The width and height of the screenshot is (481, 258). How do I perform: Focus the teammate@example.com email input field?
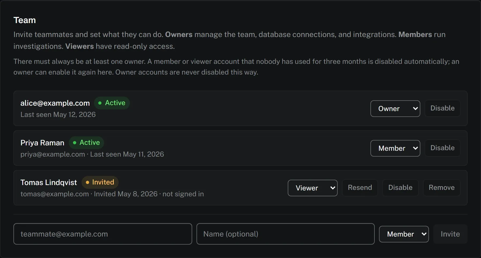(103, 234)
